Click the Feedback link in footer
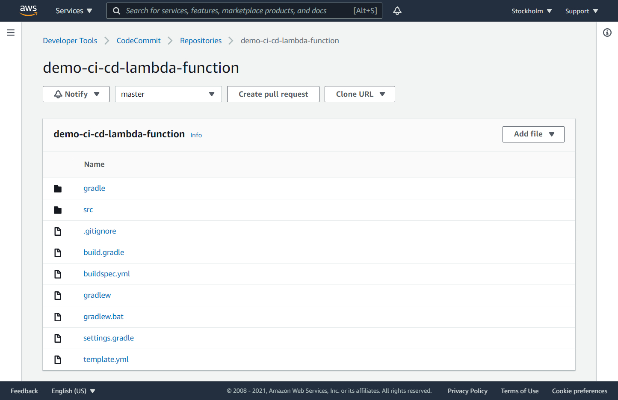The image size is (618, 400). 24,391
